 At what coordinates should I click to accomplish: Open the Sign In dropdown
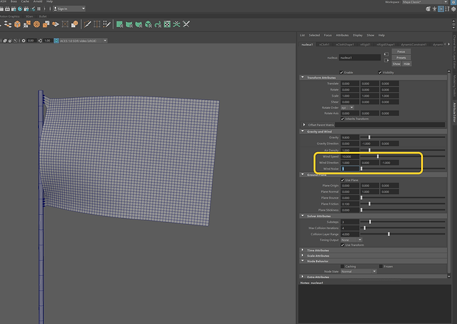[69, 9]
